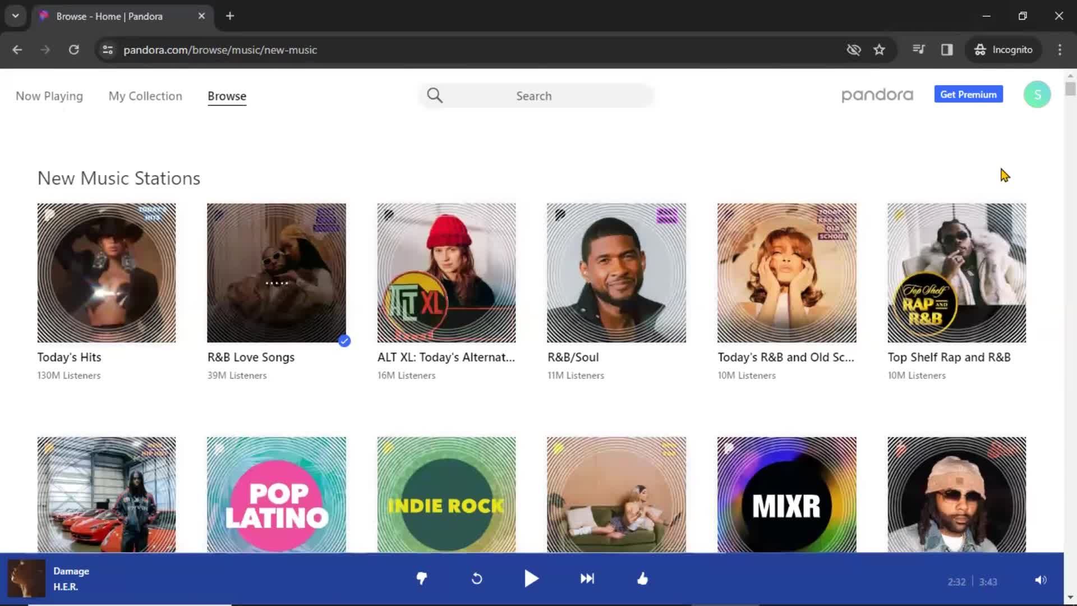Play the current song Damage
This screenshot has height=606, width=1077.
point(531,579)
